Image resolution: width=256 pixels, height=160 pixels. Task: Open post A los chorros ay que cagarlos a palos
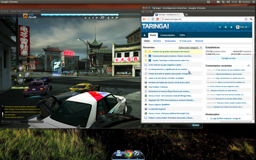click(165, 65)
